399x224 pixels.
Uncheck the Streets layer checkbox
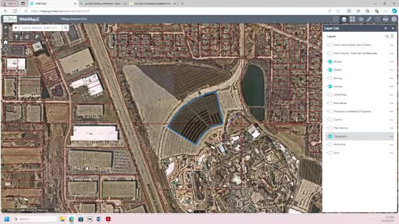(330, 70)
